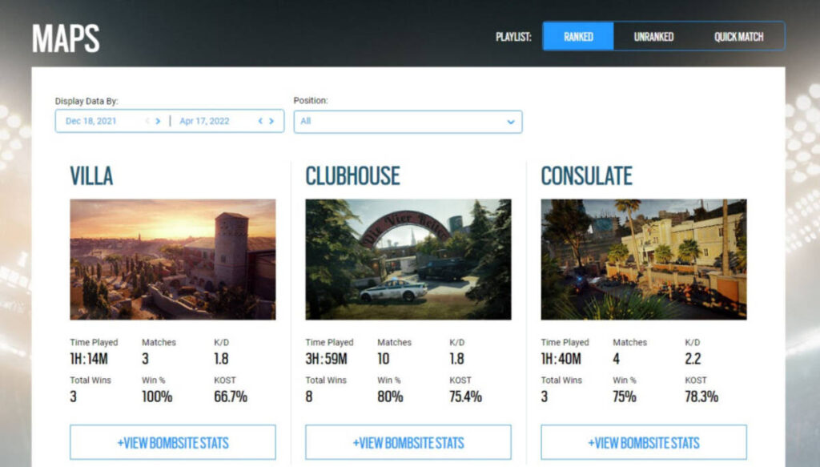Viewport: 820px width, 467px height.
Task: Click the Villa map thumbnail
Action: 172,260
